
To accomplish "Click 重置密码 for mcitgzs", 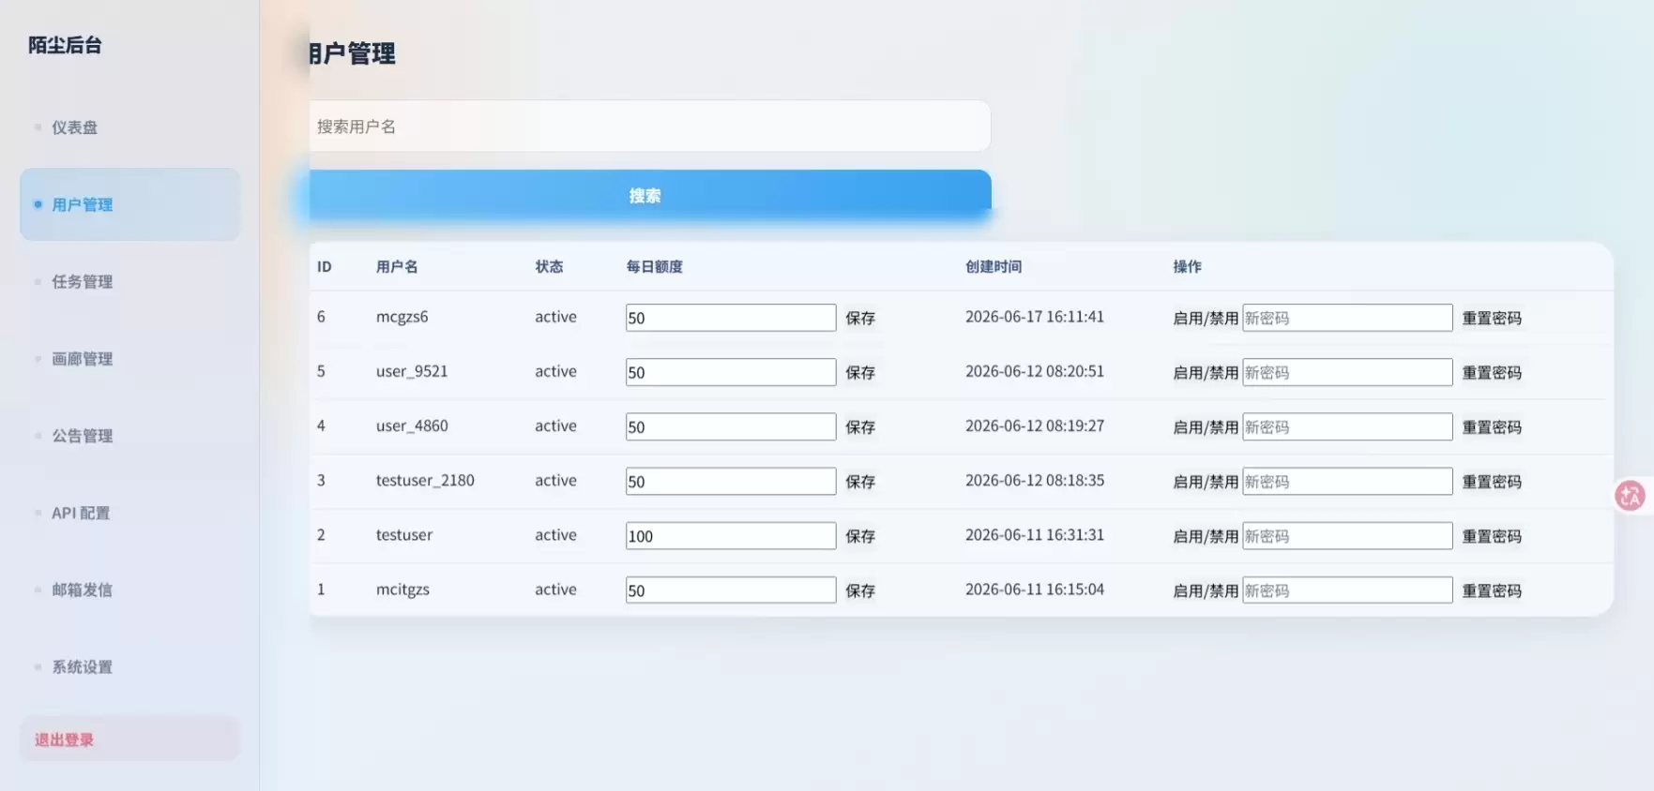I will [x=1492, y=590].
